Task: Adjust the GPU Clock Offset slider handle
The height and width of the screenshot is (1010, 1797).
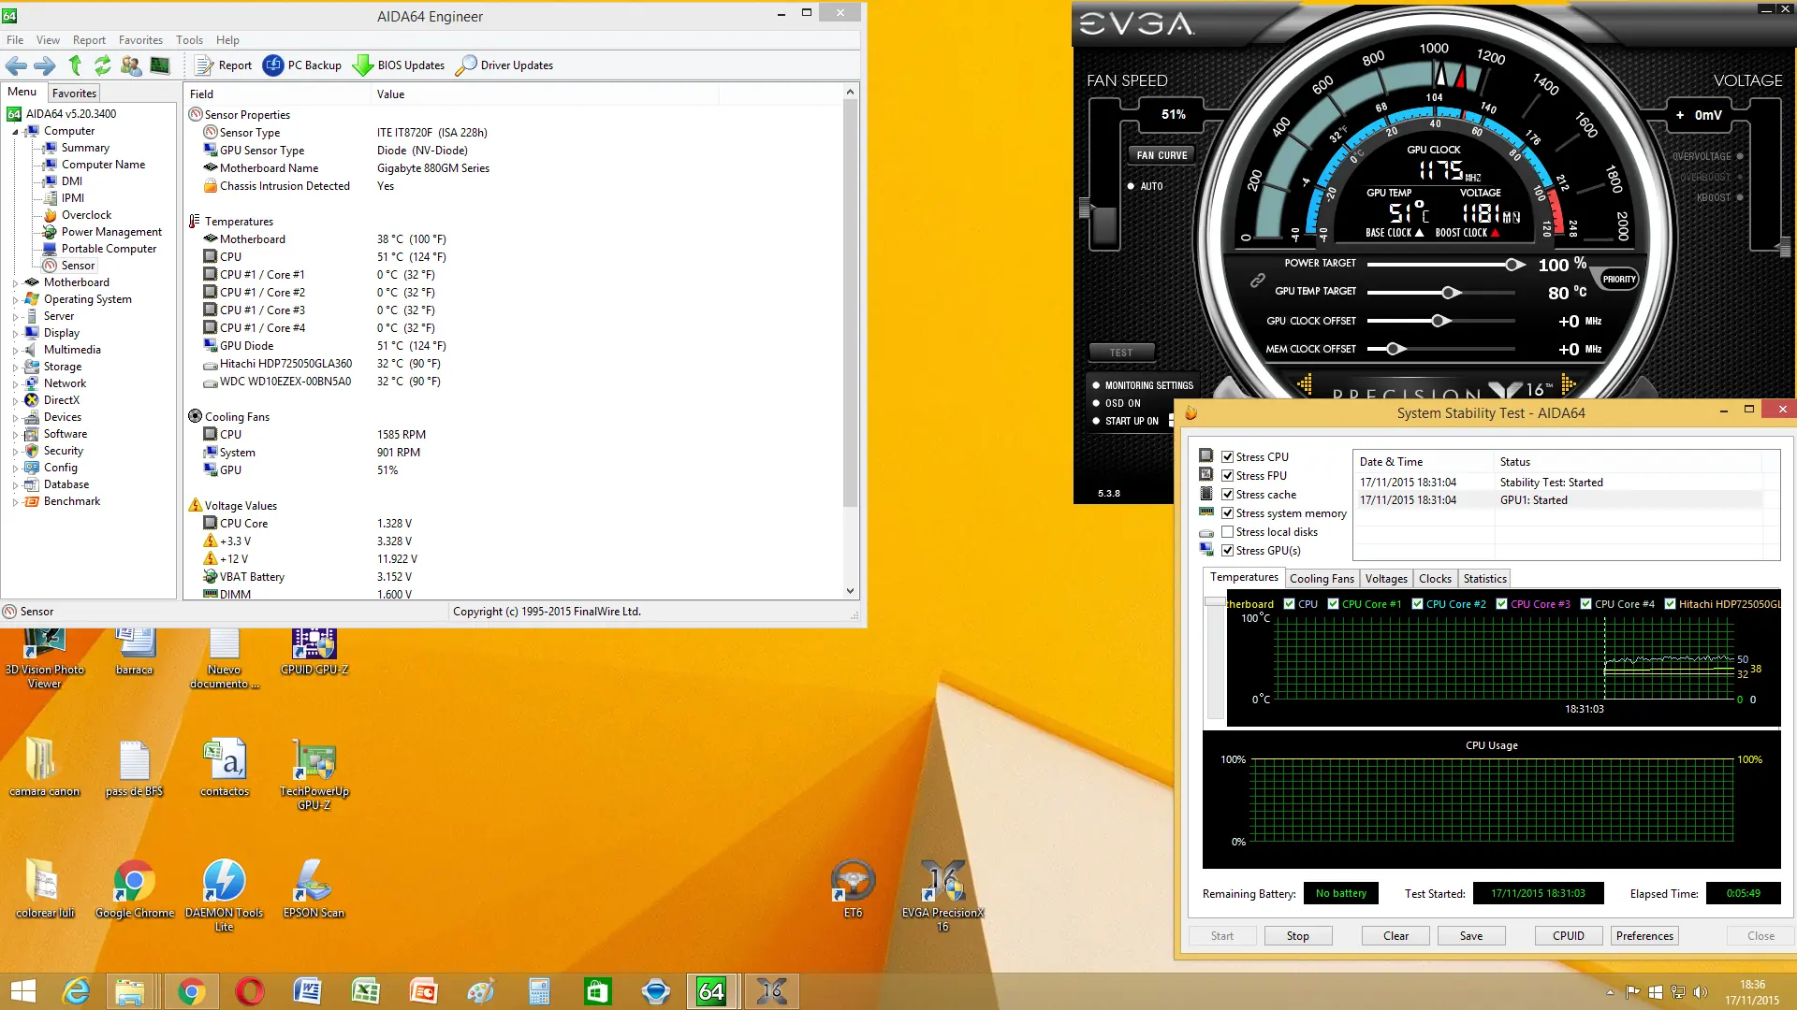Action: pos(1439,321)
